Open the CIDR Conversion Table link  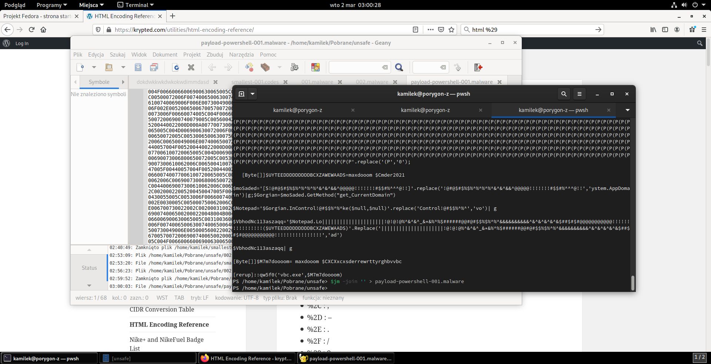[x=162, y=309]
